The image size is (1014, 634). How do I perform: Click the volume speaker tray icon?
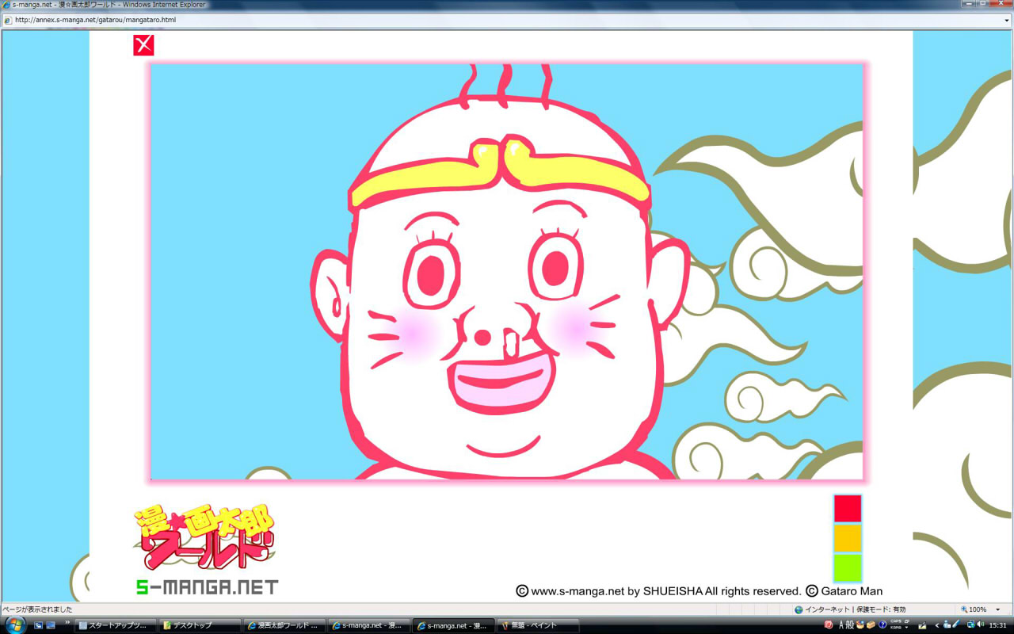coord(981,624)
